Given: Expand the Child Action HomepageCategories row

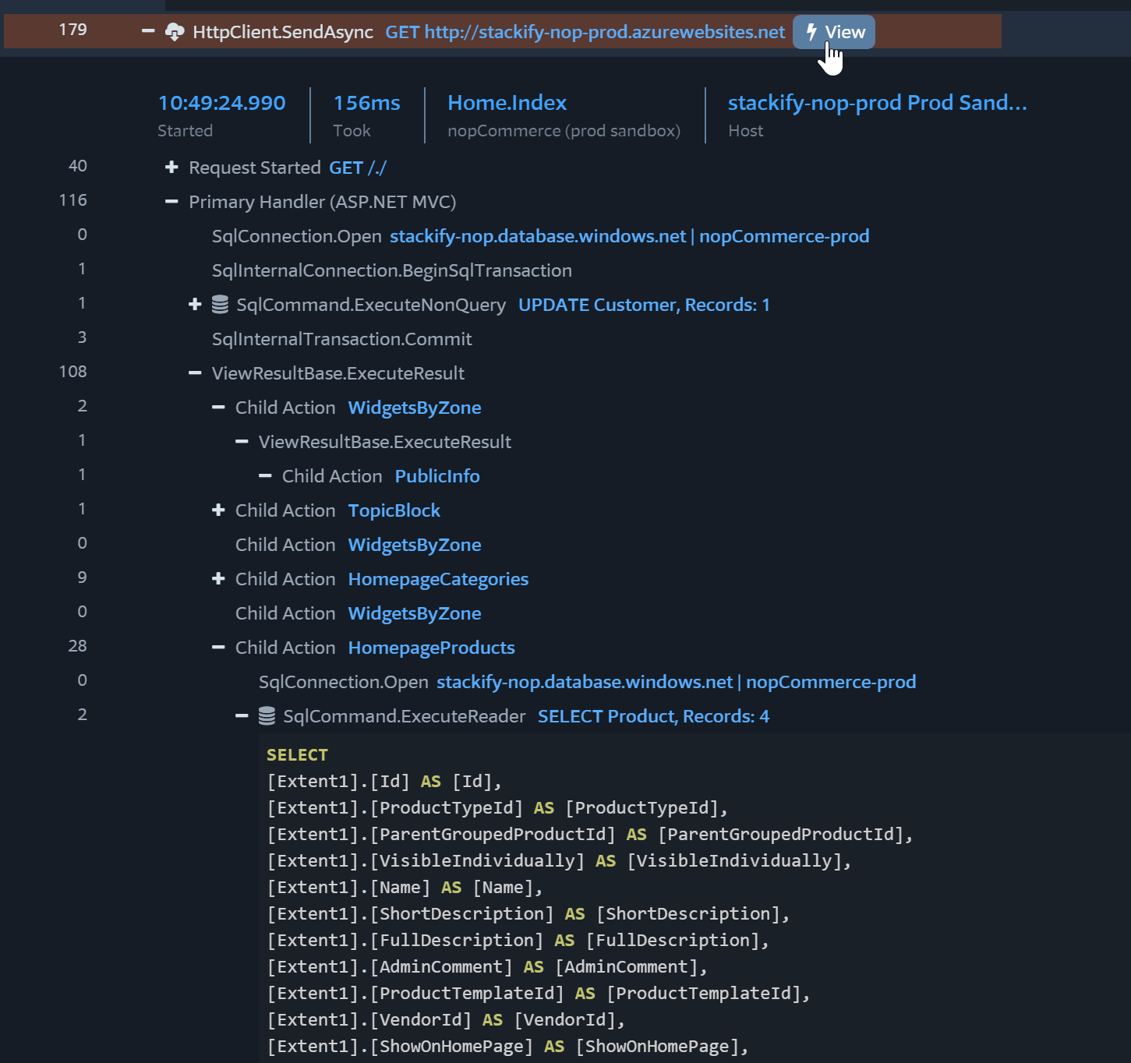Looking at the screenshot, I should click(218, 579).
